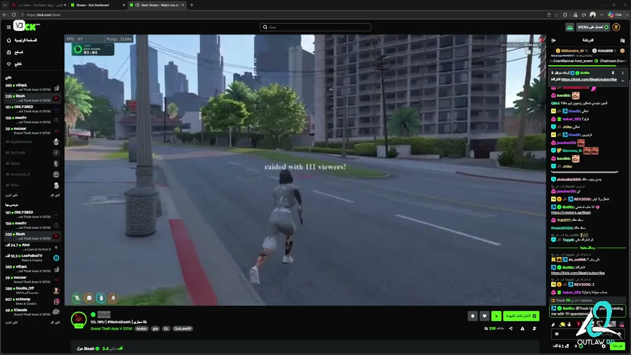Image resolution: width=631 pixels, height=355 pixels.
Task: Open browser three-dot settings menu
Action: tap(601, 15)
